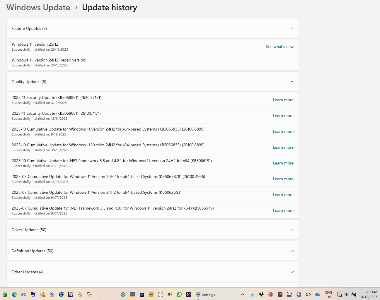The height and width of the screenshot is (300, 380).
Task: Open the Google Earth globe taskbar icon
Action: 80,294
